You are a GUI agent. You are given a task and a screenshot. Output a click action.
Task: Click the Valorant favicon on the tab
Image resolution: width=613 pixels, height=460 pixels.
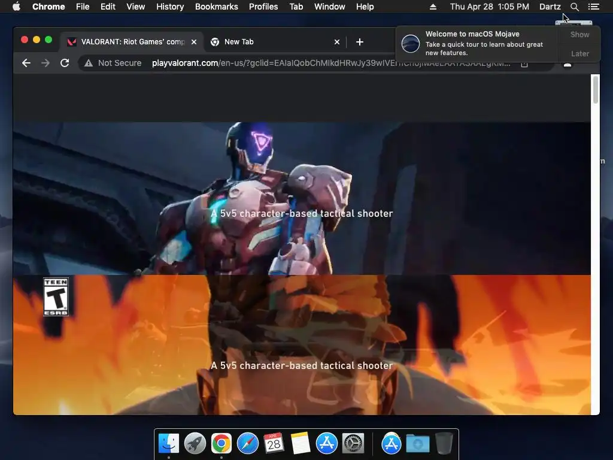[x=72, y=42]
